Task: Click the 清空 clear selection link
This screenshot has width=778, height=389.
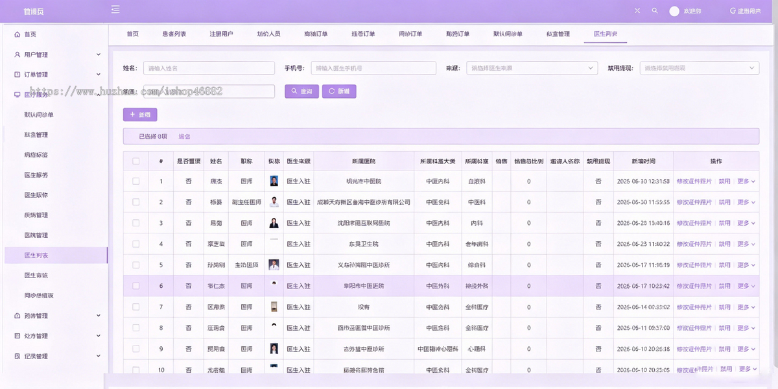Action: click(184, 137)
